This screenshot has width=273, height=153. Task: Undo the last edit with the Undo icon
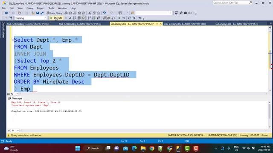click(x=104, y=13)
